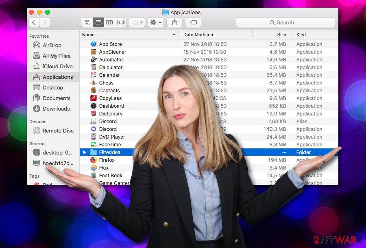Select the Automator app icon

[94, 59]
